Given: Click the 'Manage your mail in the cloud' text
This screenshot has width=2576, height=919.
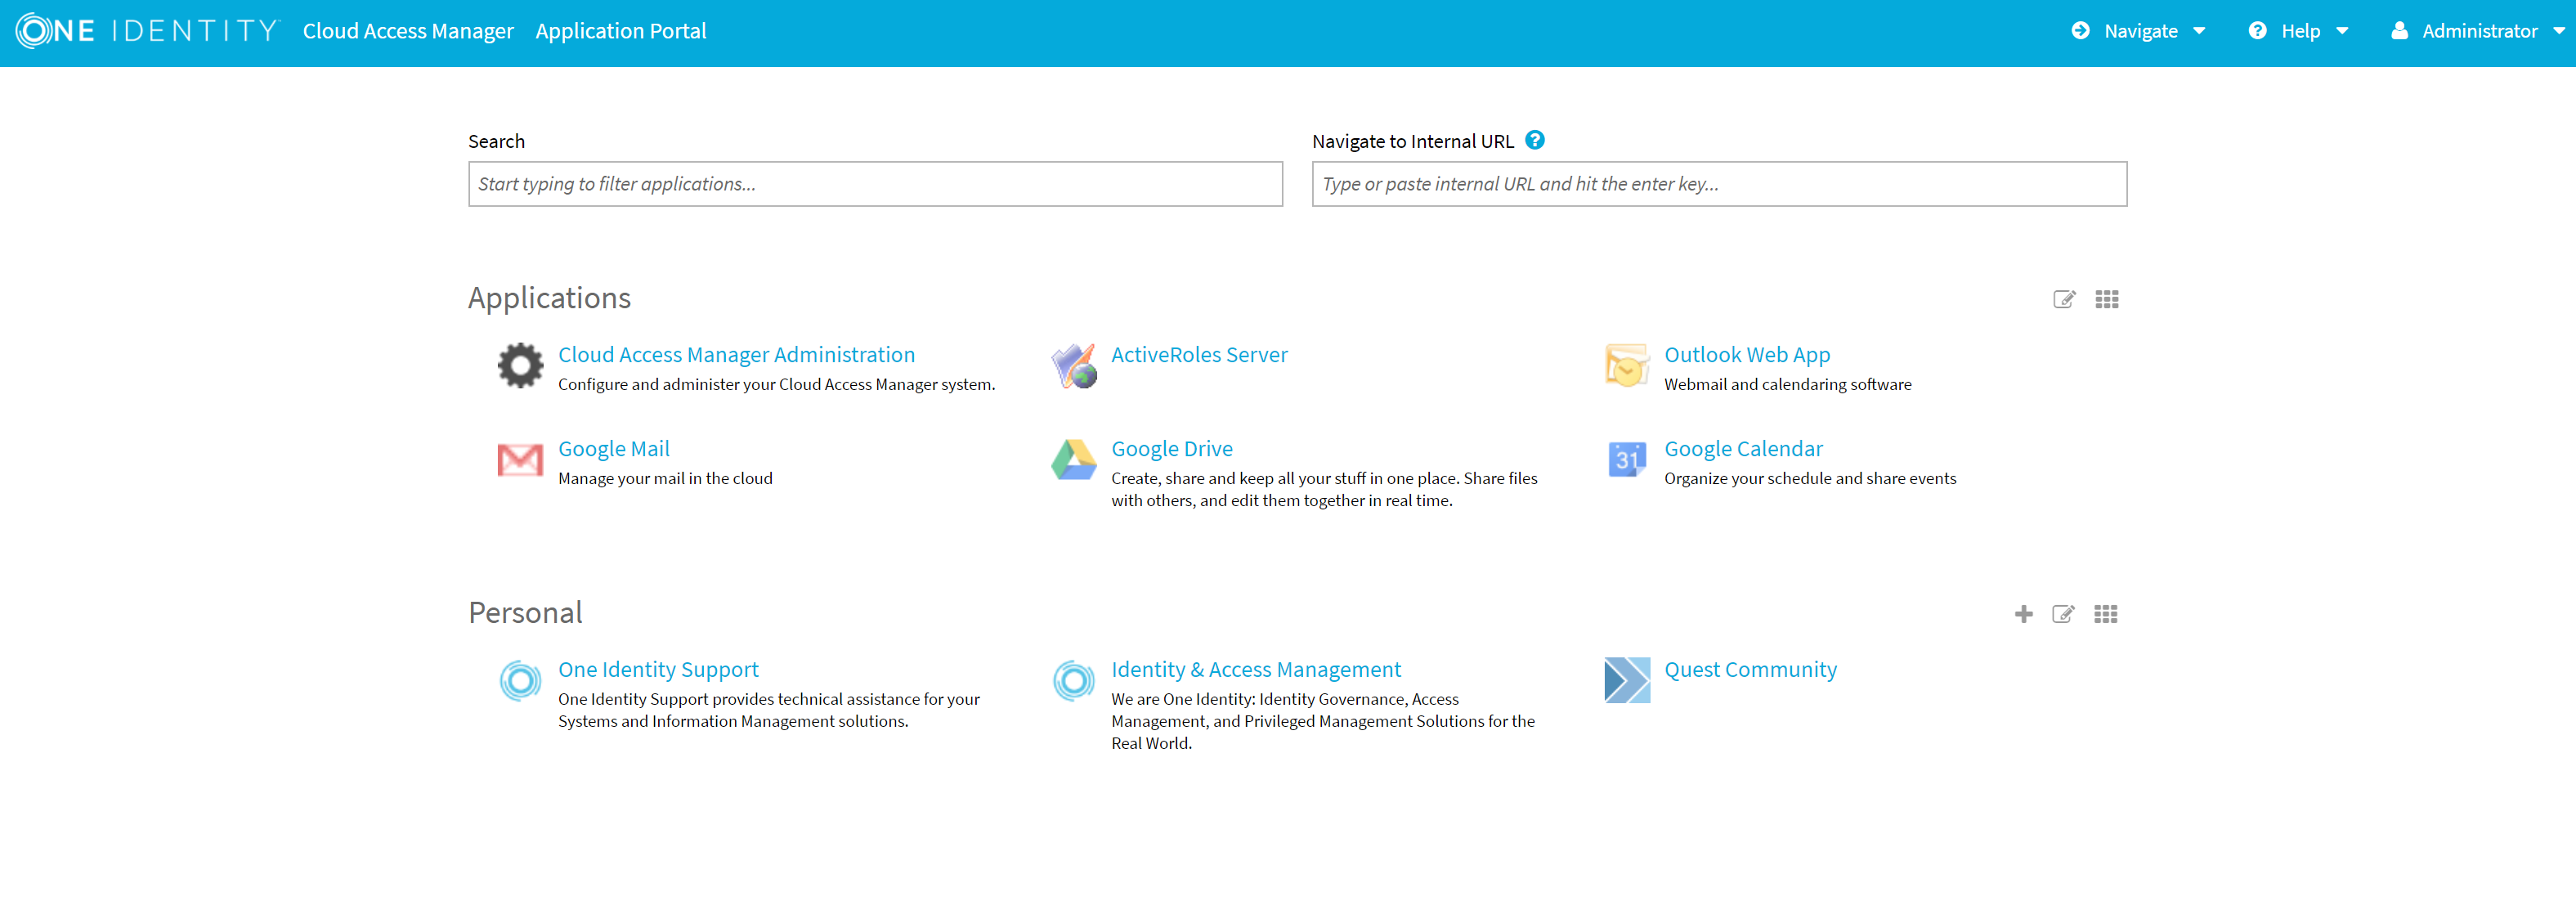Looking at the screenshot, I should click(x=665, y=478).
